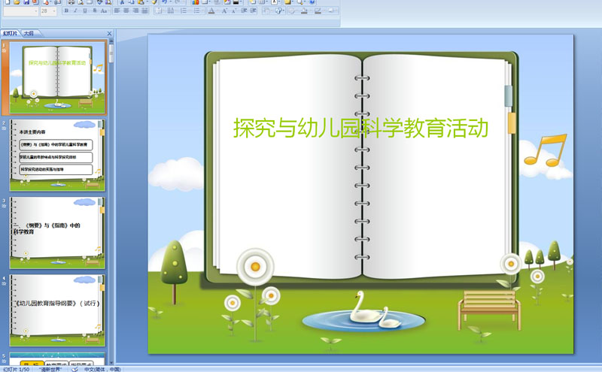Toggle underline formatting

point(85,11)
